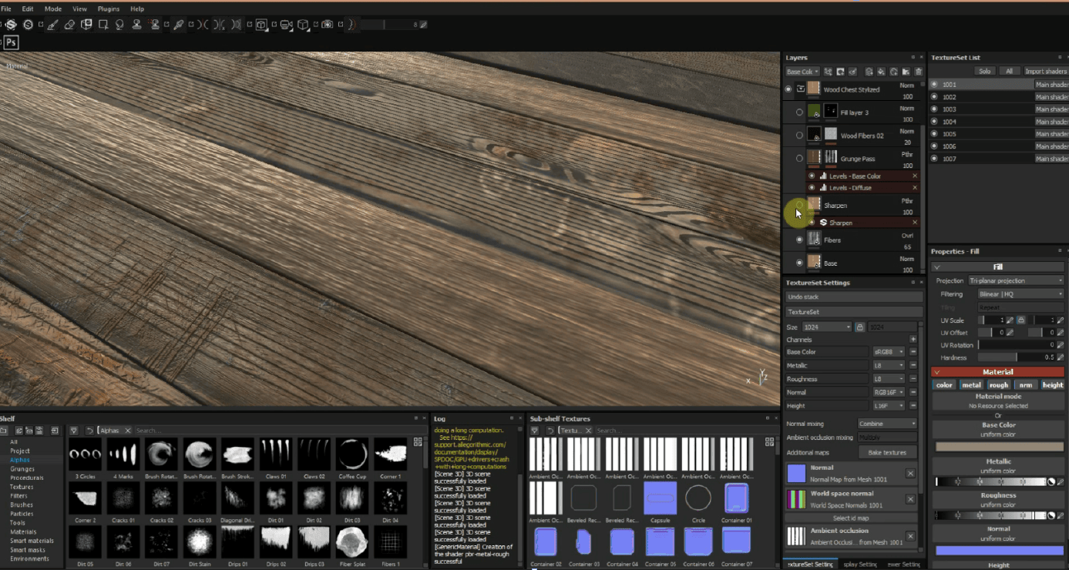The image size is (1069, 570).
Task: Change Normal format RGB16F dropdown
Action: pyautogui.click(x=889, y=392)
